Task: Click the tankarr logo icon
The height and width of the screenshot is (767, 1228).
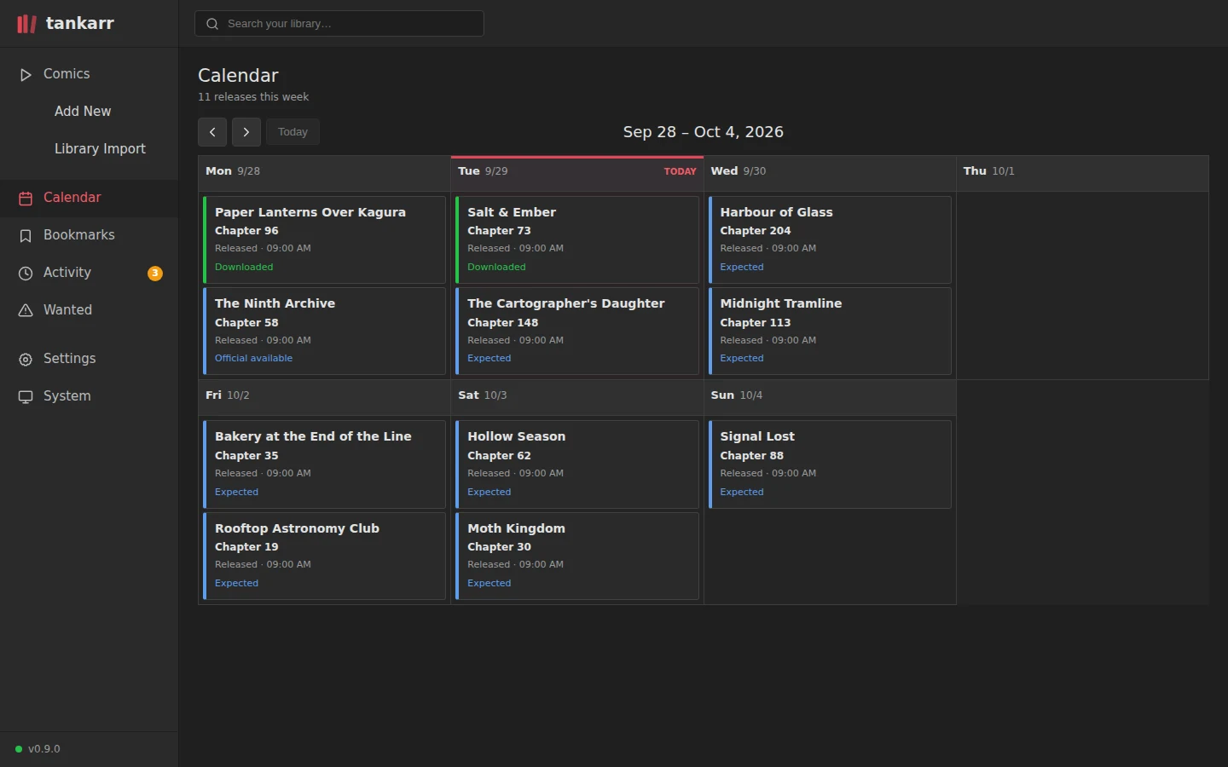Action: (x=26, y=24)
